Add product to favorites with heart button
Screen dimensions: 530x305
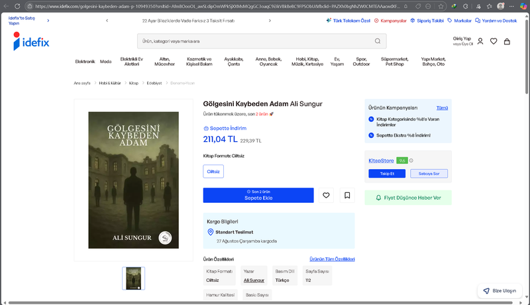326,195
